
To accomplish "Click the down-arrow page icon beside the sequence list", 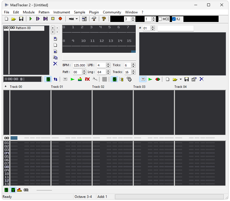I will 55,51.
